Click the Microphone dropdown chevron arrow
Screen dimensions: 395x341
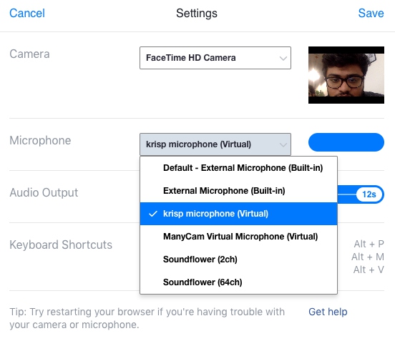pos(283,144)
